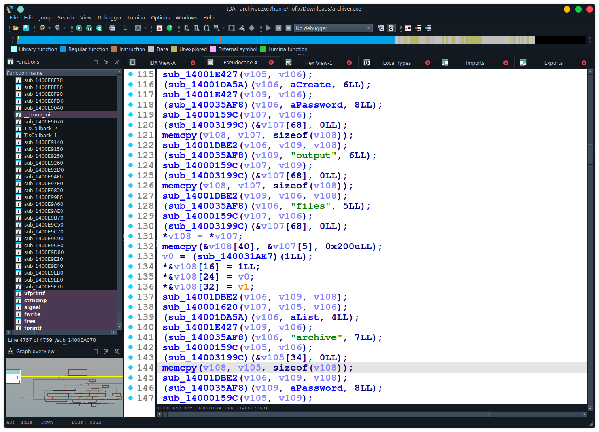This screenshot has height=432, width=599.
Task: Click the 'C' code conversion icon
Action: click(x=187, y=28)
